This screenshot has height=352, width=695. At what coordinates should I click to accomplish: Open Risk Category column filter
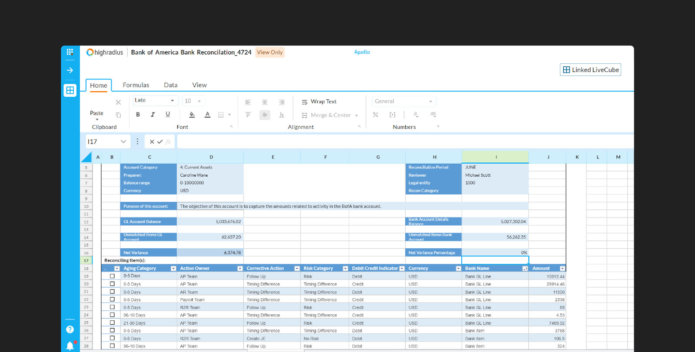pos(345,269)
